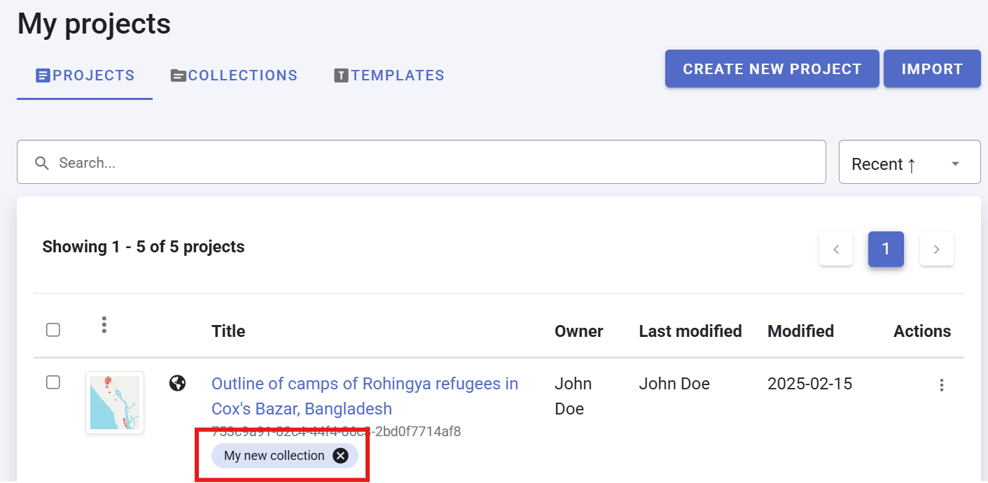Viewport: 988px width, 483px height.
Task: Click the search magnifier icon
Action: pos(42,163)
